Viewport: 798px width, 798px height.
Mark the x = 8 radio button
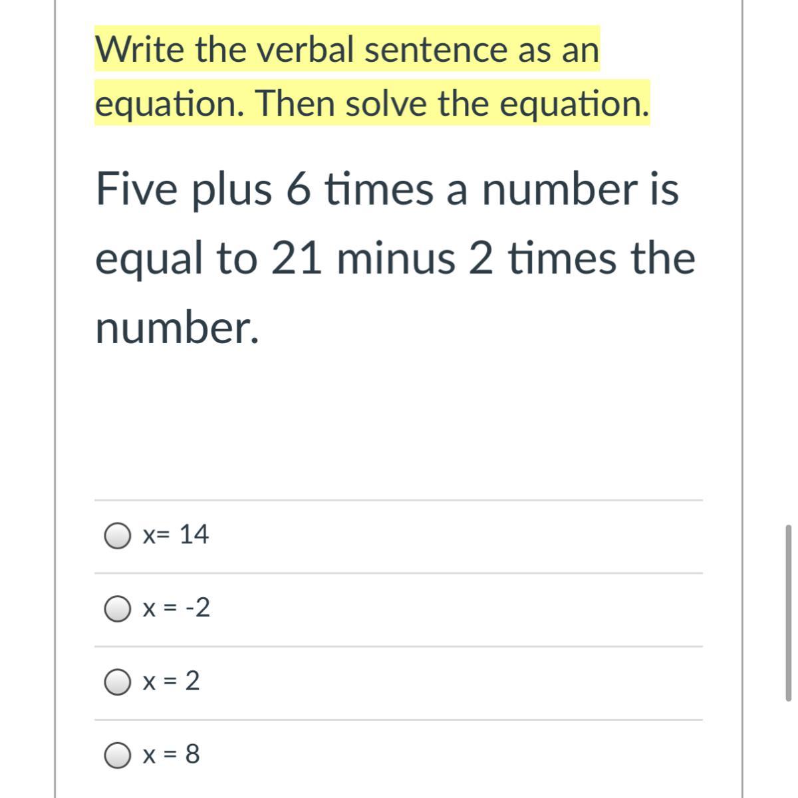117,755
